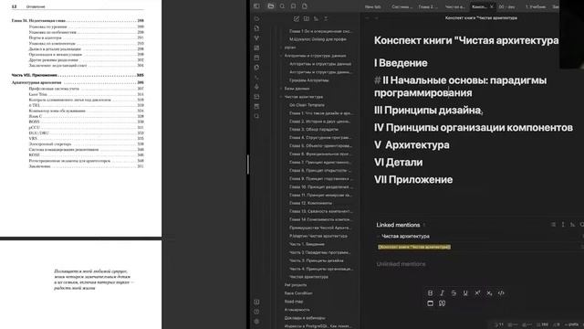
Task: Open the search magnifier icon in sidebar header
Action: tap(282, 6)
